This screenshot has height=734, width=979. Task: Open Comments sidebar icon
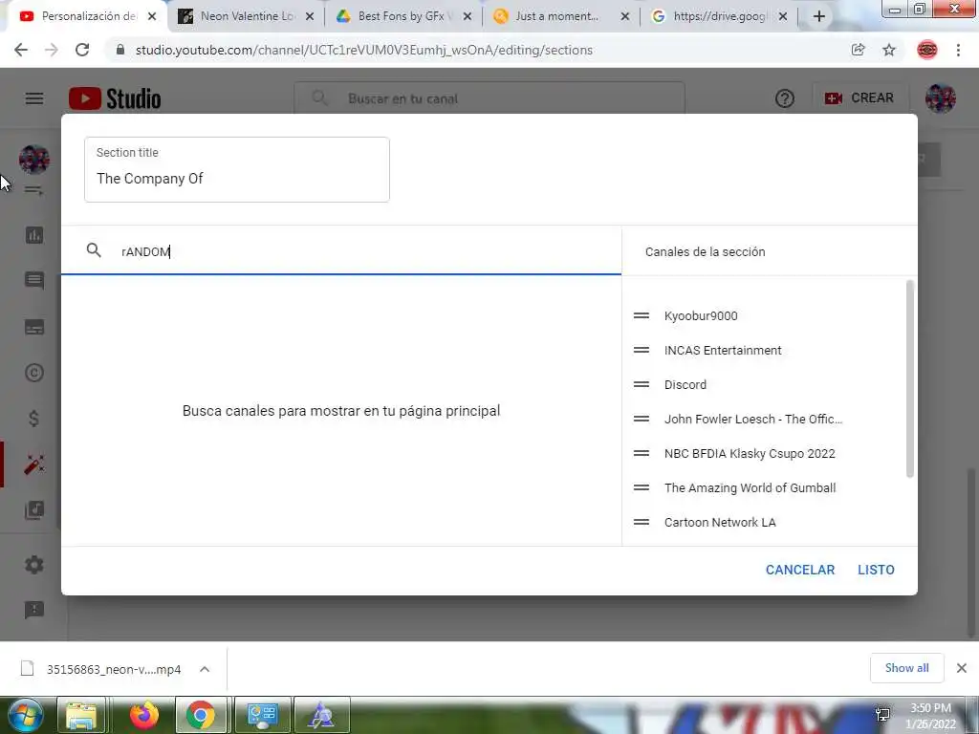tap(34, 280)
